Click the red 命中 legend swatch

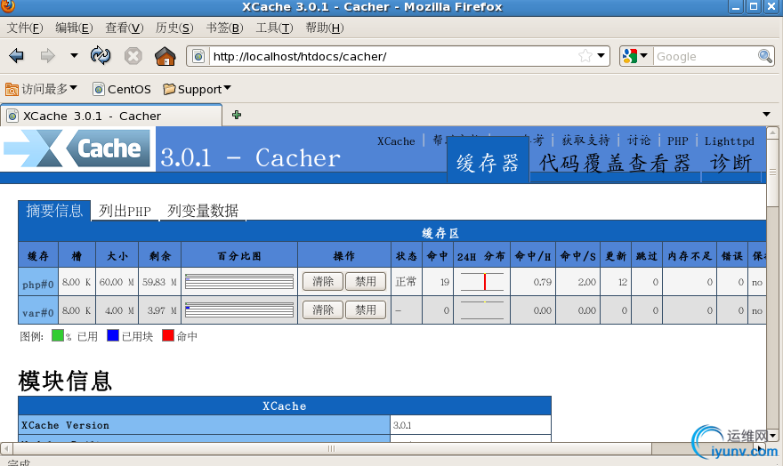coord(168,335)
